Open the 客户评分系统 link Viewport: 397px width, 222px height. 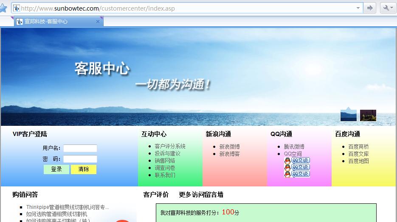pyautogui.click(x=170, y=146)
